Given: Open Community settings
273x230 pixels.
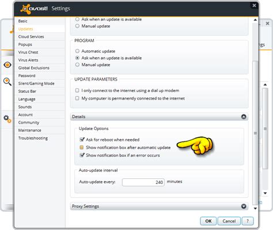Looking at the screenshot, I should point(40,122).
